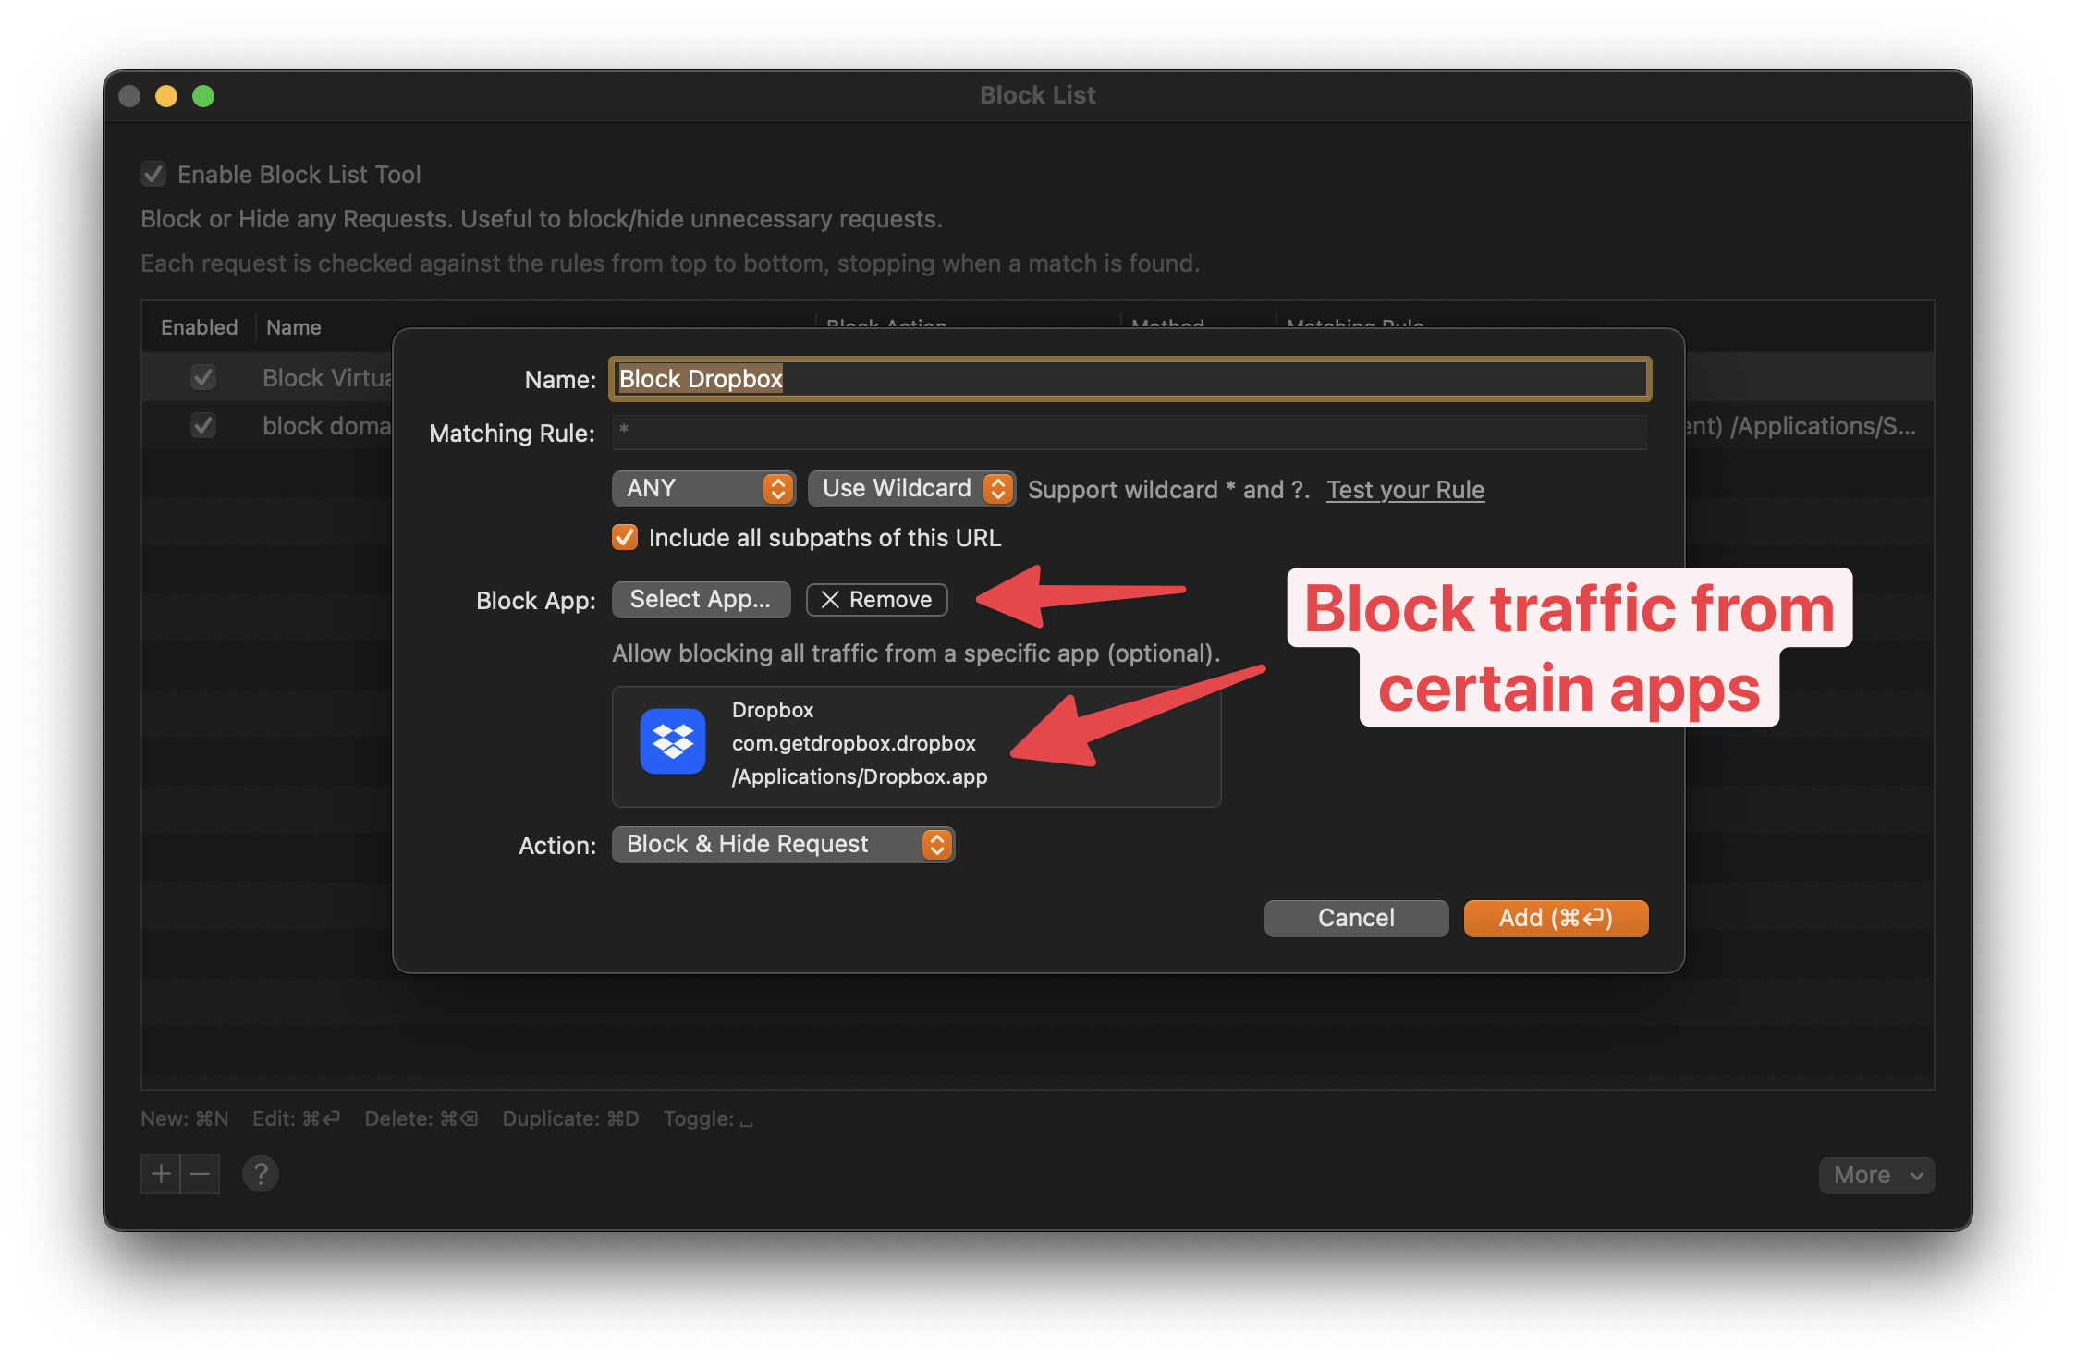Open the Block & Hide Request action dropdown
This screenshot has height=1368, width=2076.
click(x=783, y=844)
